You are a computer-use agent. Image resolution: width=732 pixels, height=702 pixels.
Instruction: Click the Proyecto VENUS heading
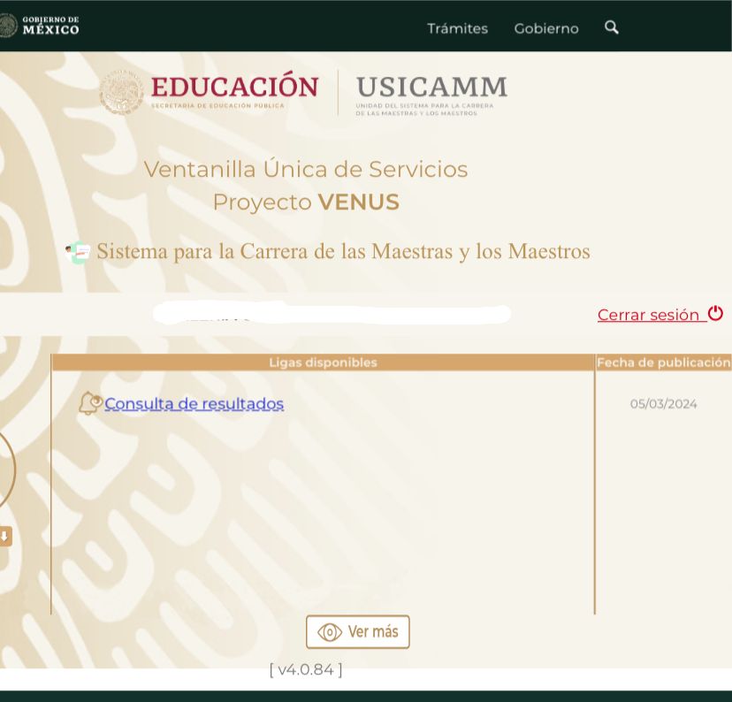(x=306, y=202)
